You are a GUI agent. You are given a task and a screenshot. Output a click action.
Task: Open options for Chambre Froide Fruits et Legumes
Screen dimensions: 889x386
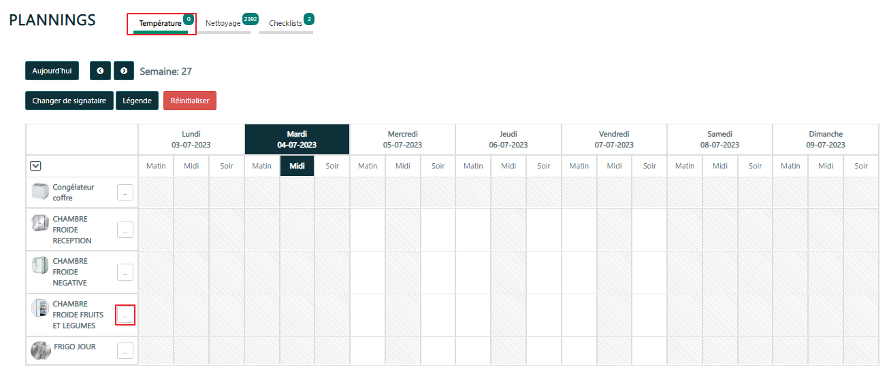pyautogui.click(x=125, y=315)
